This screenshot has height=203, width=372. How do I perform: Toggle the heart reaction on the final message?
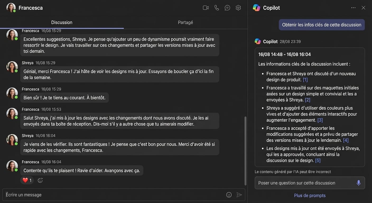[x=26, y=180]
